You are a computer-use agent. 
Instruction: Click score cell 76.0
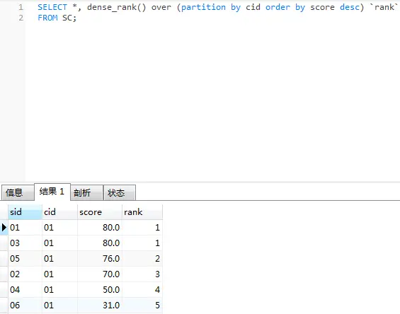[x=100, y=258]
